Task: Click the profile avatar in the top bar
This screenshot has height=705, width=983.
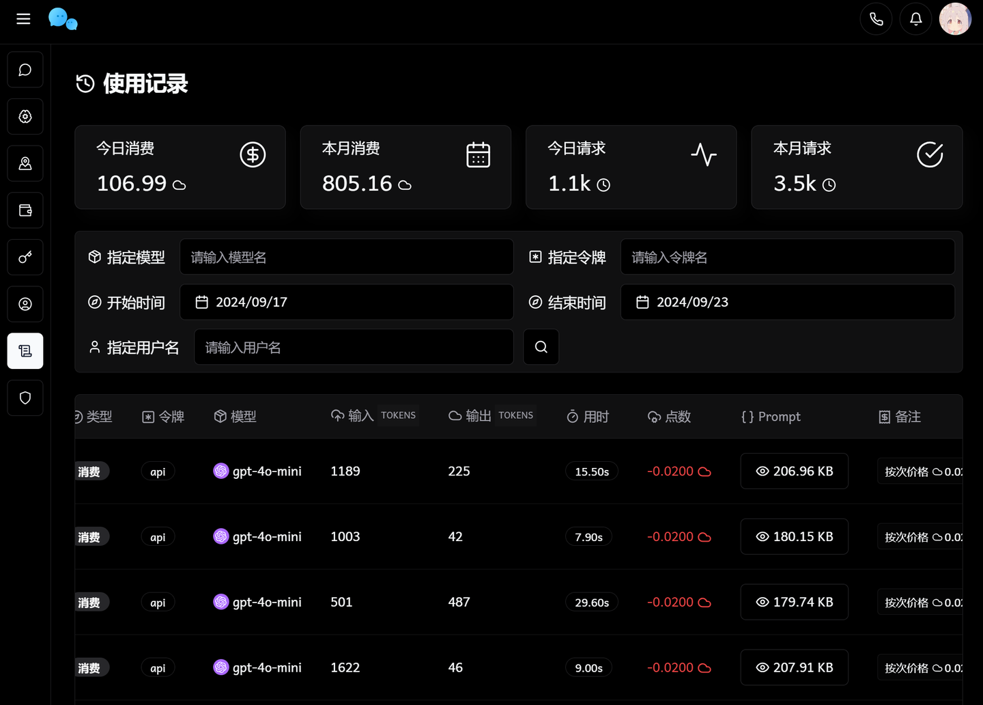Action: click(954, 18)
